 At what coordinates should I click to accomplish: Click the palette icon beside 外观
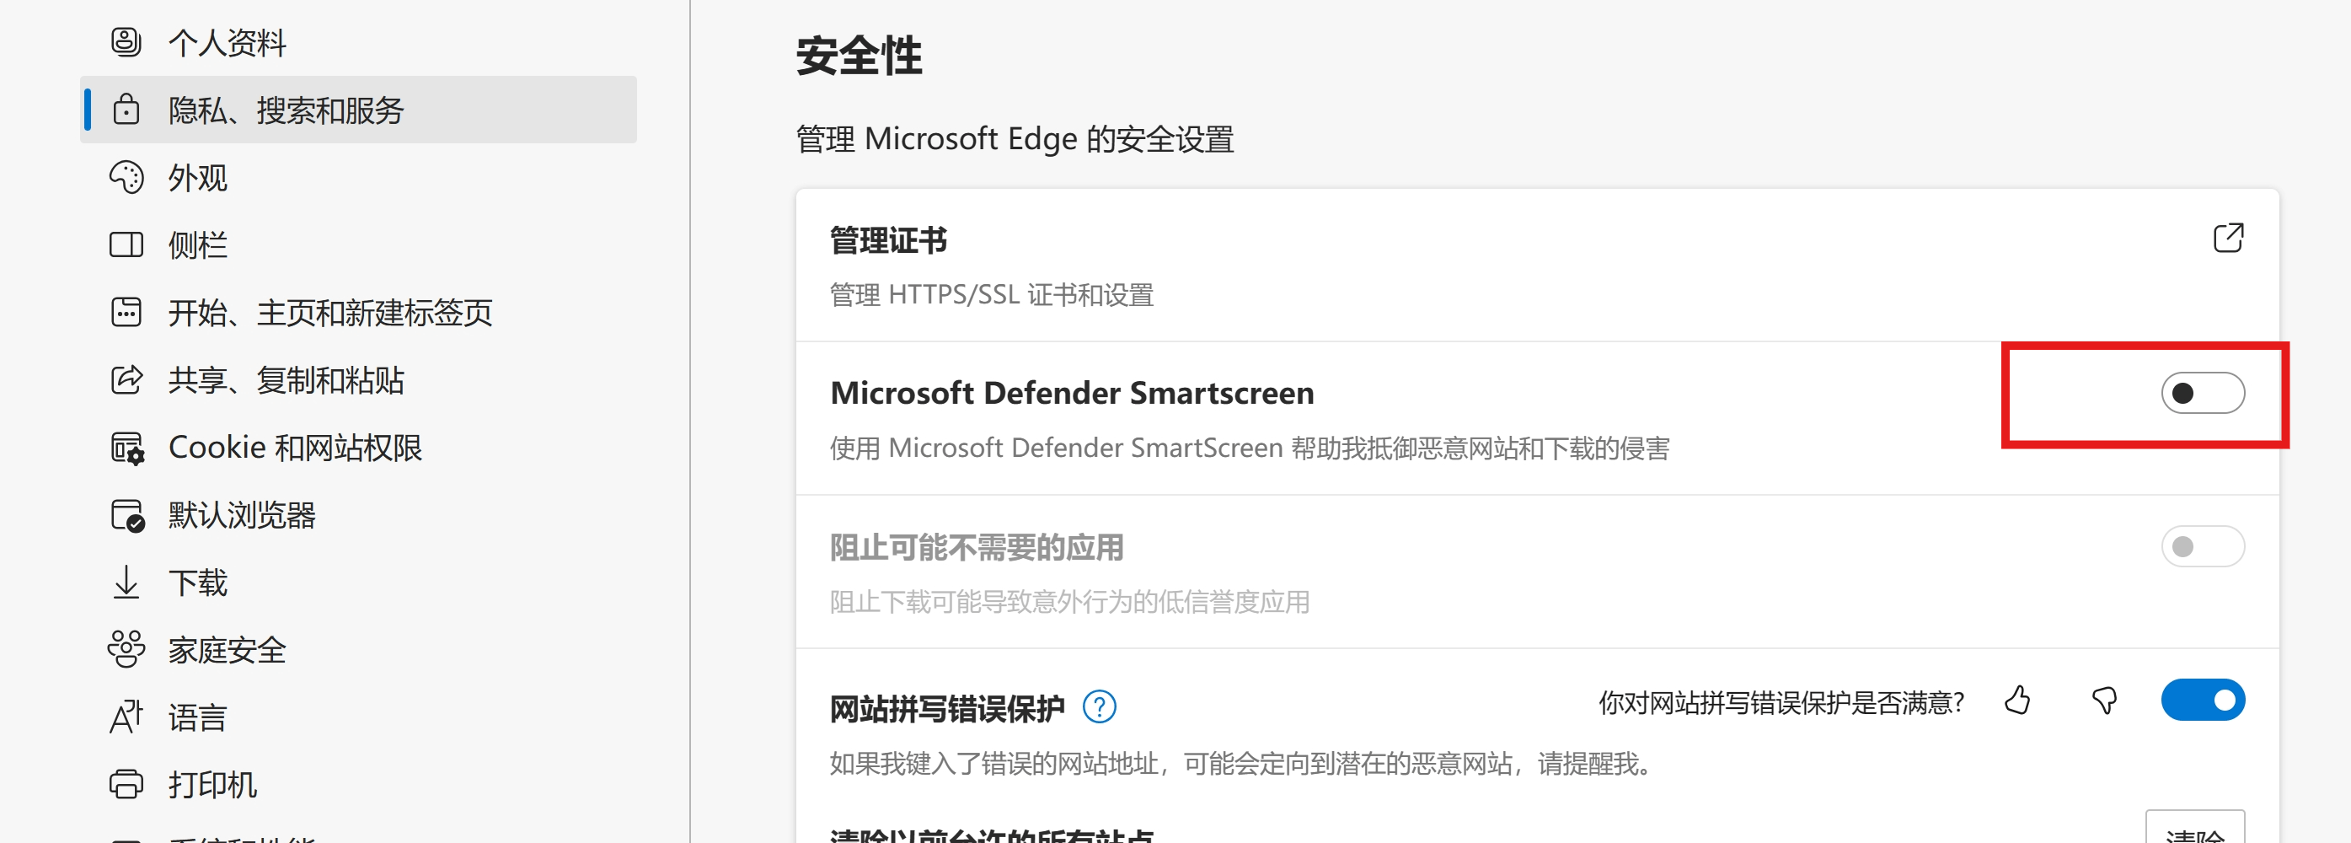[126, 177]
